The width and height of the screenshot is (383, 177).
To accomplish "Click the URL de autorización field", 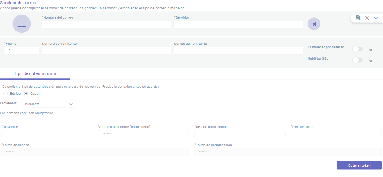I will click(240, 134).
